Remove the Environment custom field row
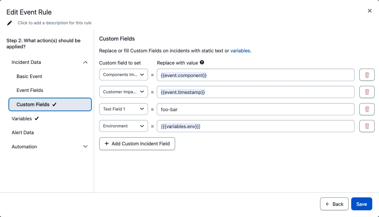379x217 pixels. tap(367, 126)
